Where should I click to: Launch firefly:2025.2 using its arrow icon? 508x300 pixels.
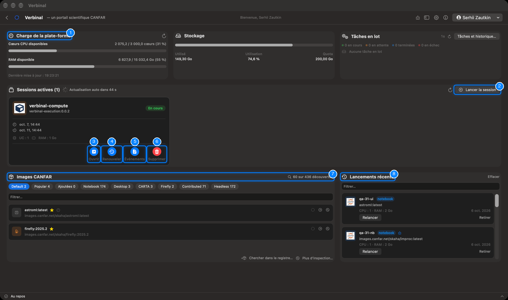(x=320, y=229)
